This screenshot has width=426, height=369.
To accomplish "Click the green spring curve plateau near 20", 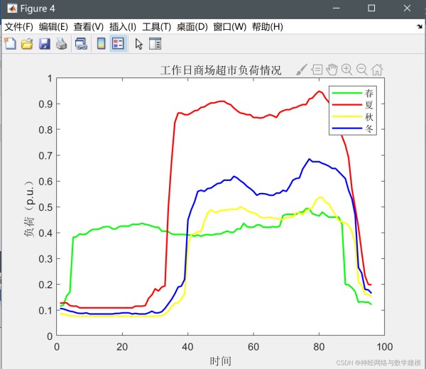I will [122, 226].
